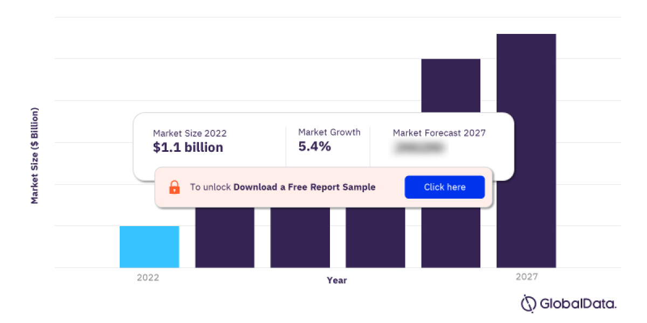Click the $1.1 billion value display
The width and height of the screenshot is (647, 323).
tap(188, 147)
